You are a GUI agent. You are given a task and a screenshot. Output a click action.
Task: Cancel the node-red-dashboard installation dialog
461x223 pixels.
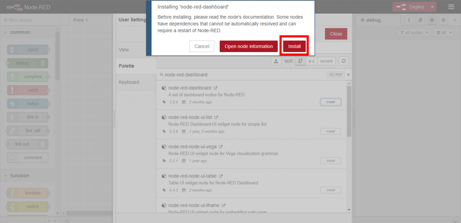(x=202, y=46)
